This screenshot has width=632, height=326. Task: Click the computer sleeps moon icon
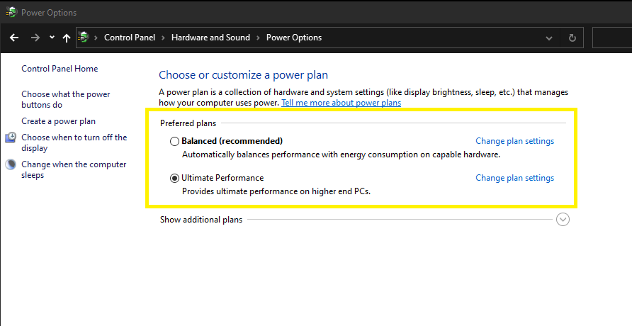click(11, 164)
